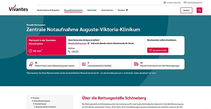Screen dimensions: 211x109
Task: Open the Gebärdensprache link
Action: pos(195,3)
